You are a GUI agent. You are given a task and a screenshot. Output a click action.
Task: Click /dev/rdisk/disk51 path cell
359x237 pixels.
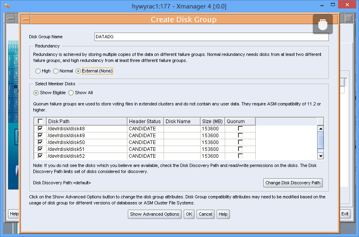87,149
